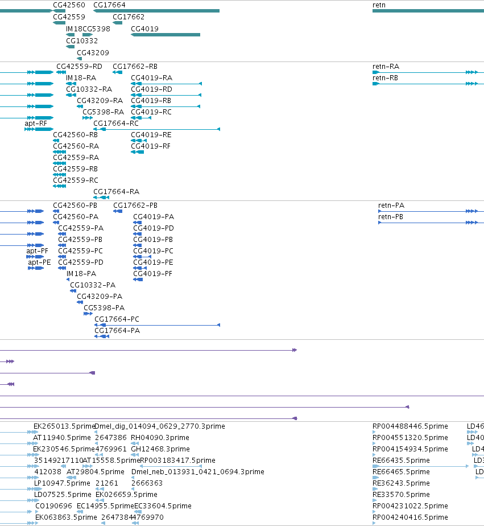484x526 pixels.
Task: Open transcript CG42559-RD
Action: click(79, 67)
